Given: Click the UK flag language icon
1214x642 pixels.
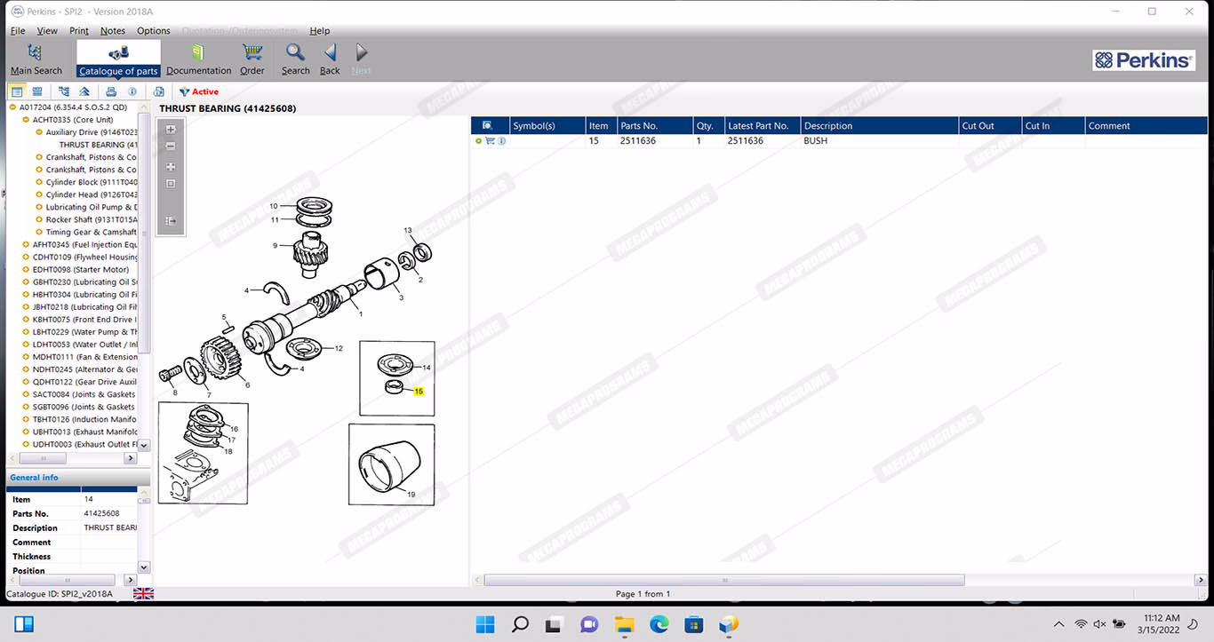Looking at the screenshot, I should coord(143,593).
